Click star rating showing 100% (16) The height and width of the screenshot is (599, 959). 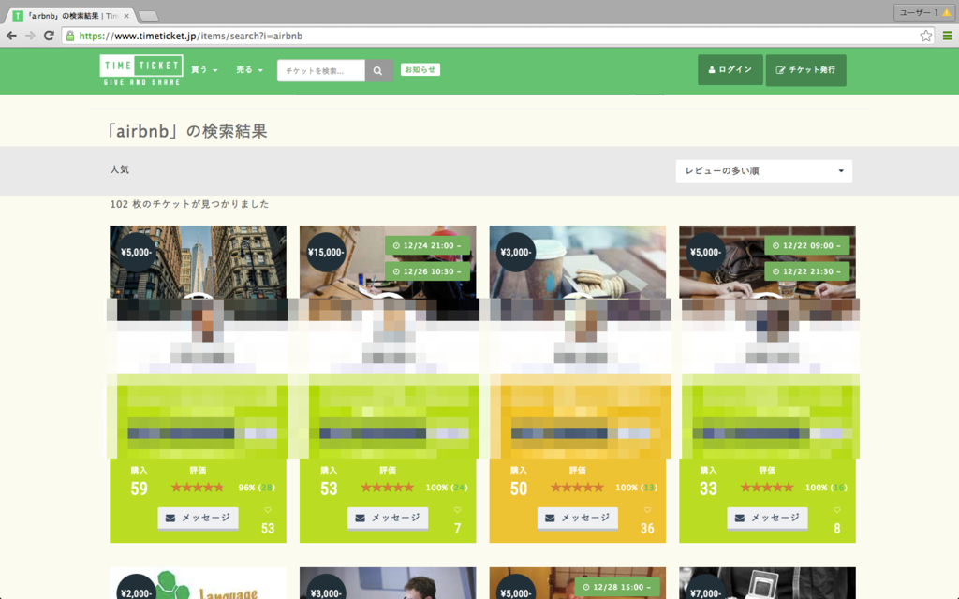(x=767, y=487)
